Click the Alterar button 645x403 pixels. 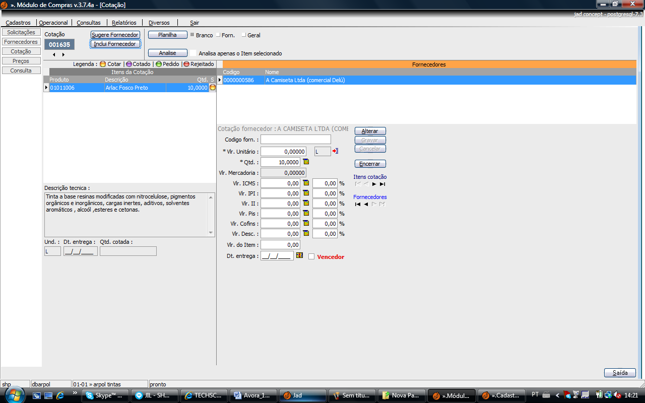[x=370, y=131]
